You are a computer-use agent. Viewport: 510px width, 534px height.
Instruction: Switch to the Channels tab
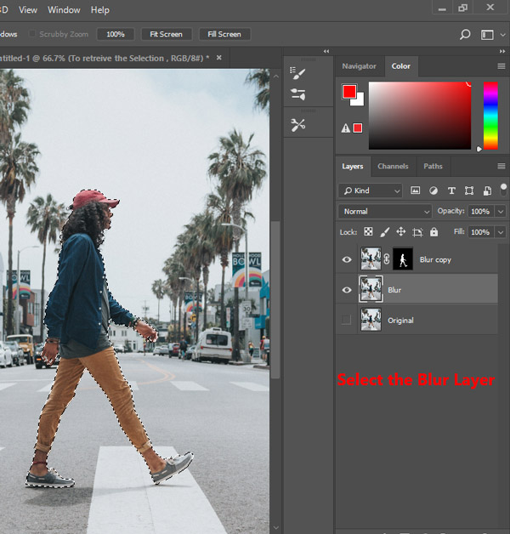(x=393, y=167)
